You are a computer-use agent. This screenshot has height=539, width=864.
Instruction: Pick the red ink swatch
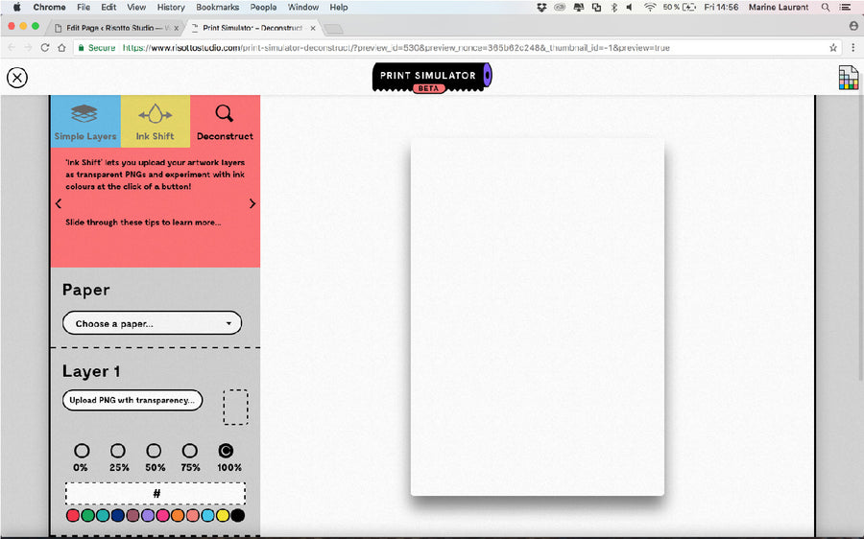coord(72,515)
